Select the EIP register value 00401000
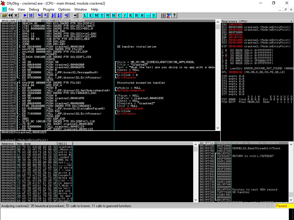294x220 pixels. [x=235, y=46]
